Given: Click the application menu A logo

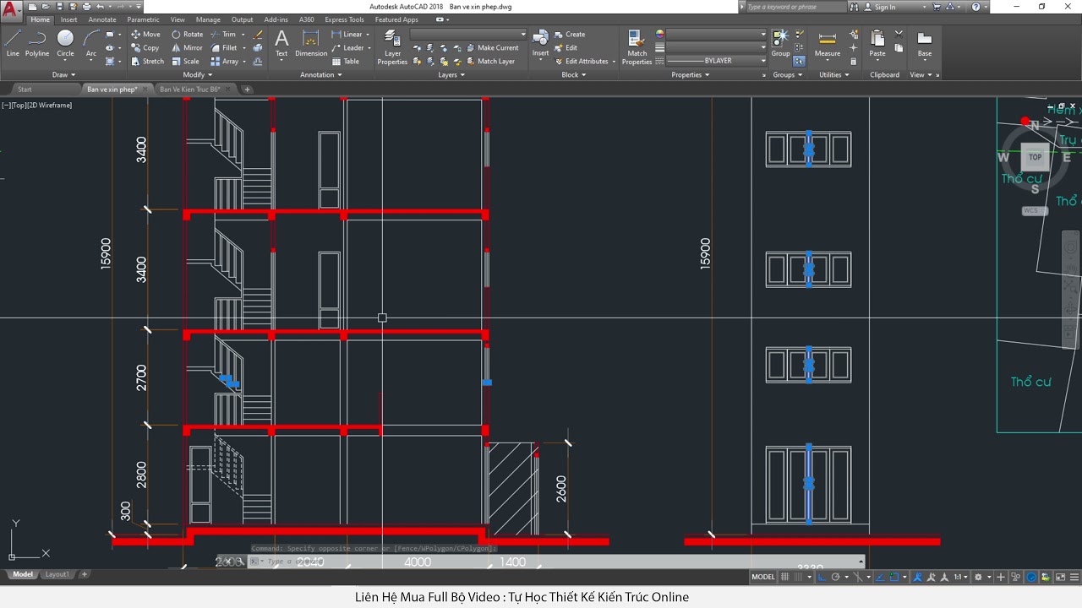Looking at the screenshot, I should pos(11,10).
